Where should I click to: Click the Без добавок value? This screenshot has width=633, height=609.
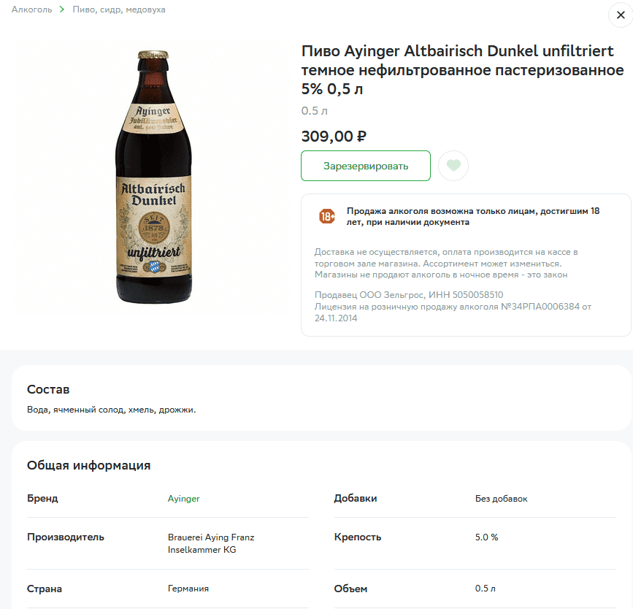coord(501,499)
